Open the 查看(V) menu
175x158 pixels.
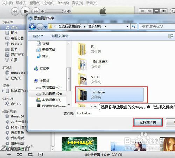35,3
